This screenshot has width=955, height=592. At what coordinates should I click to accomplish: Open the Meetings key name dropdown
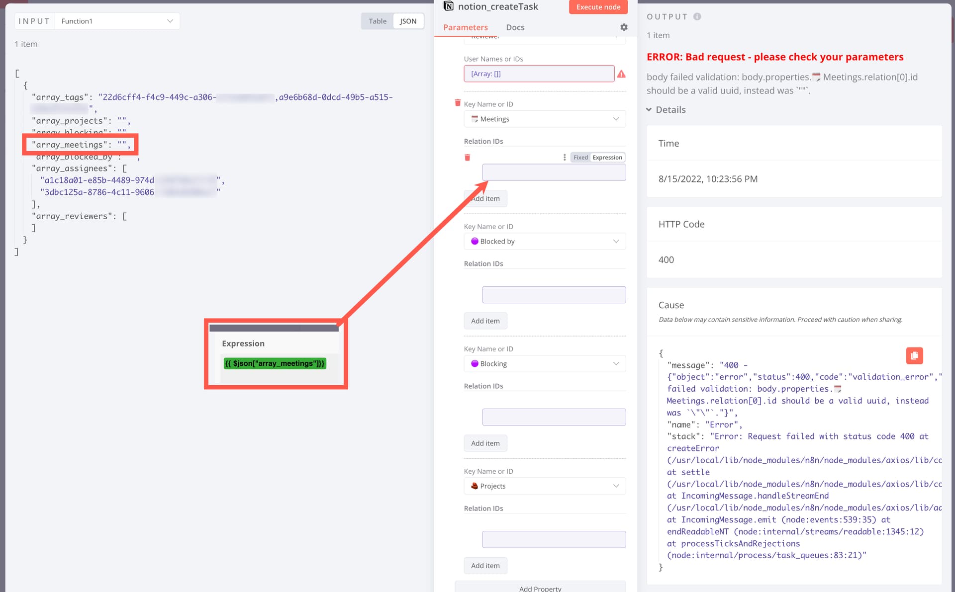(545, 119)
